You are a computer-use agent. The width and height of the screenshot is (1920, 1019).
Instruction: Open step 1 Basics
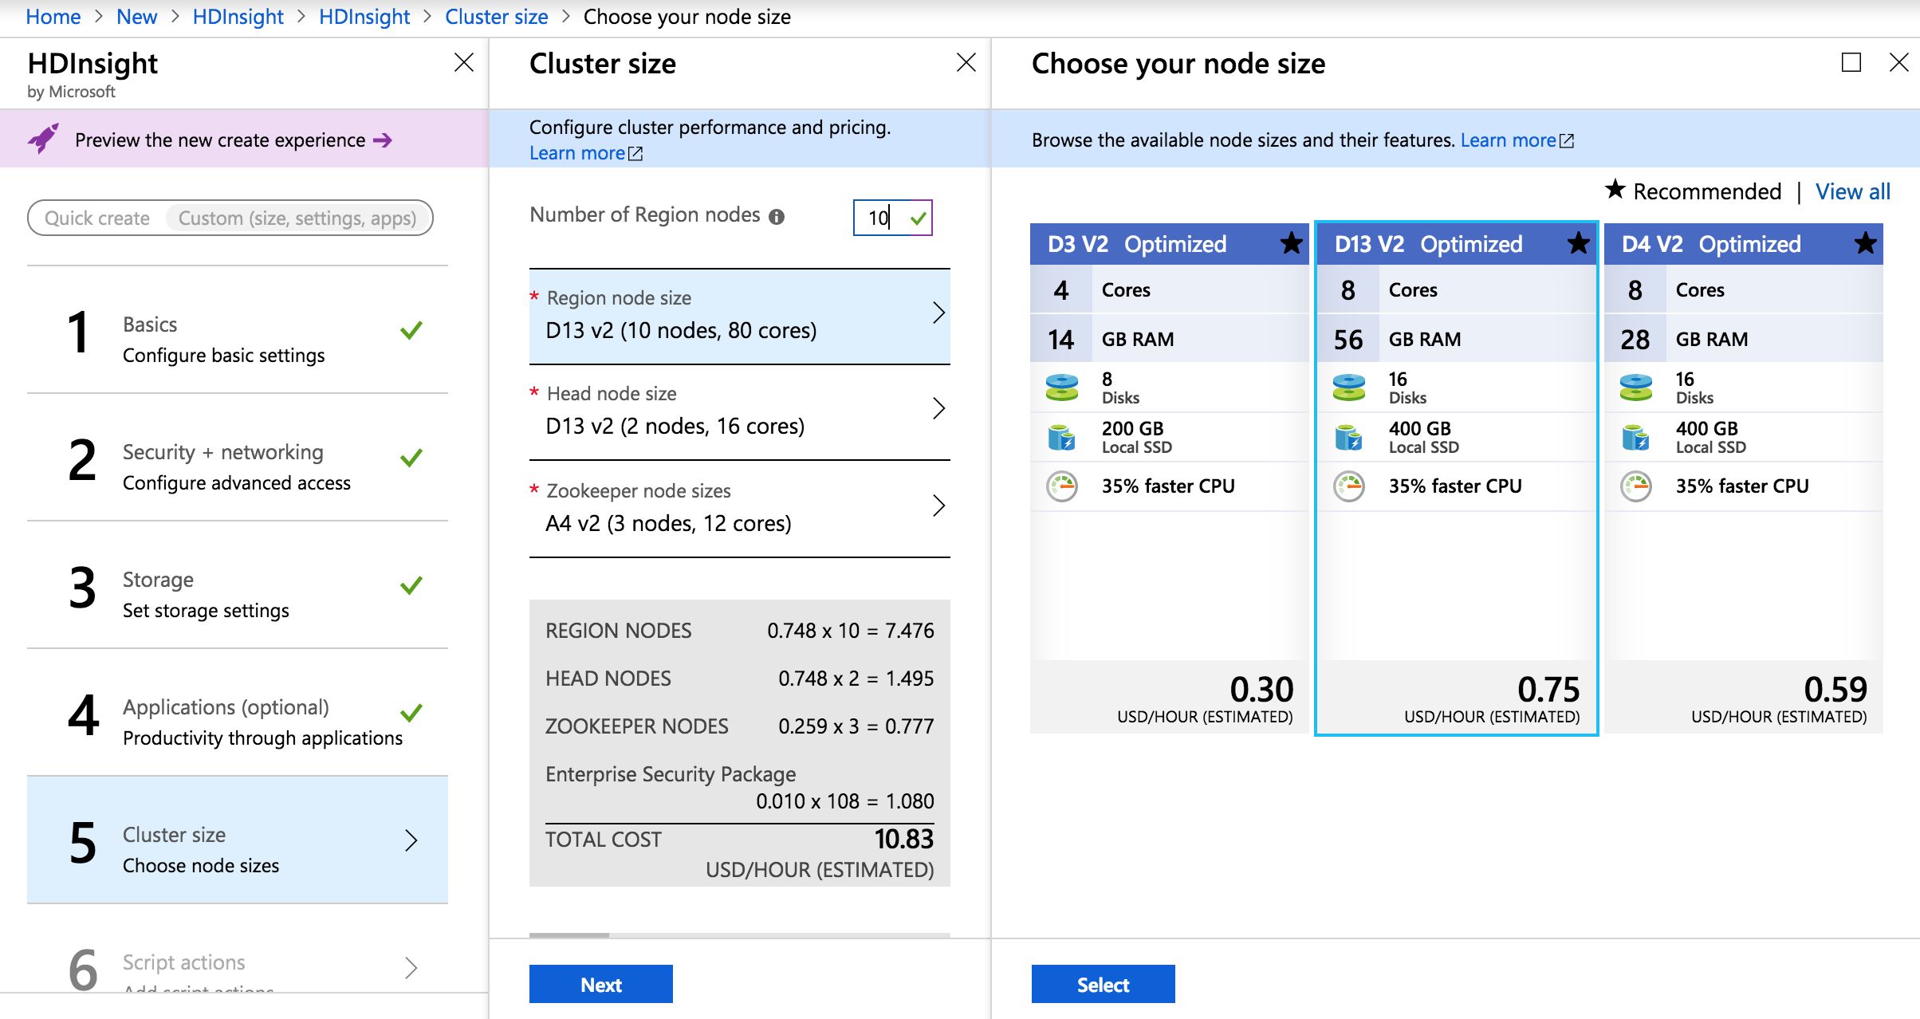click(x=238, y=330)
